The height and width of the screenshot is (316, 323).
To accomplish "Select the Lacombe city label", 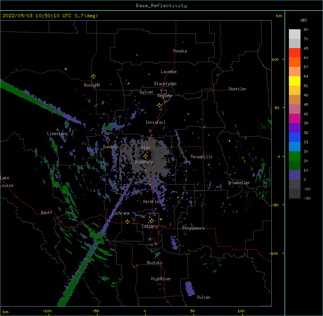I will (169, 72).
